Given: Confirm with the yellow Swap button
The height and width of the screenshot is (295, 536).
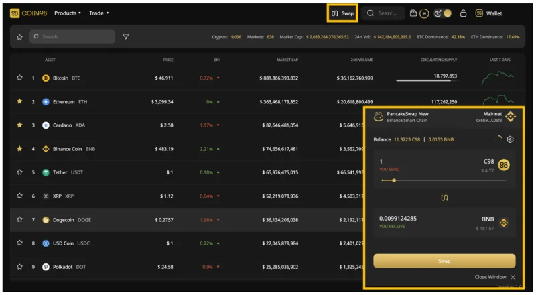Looking at the screenshot, I should coord(444,261).
